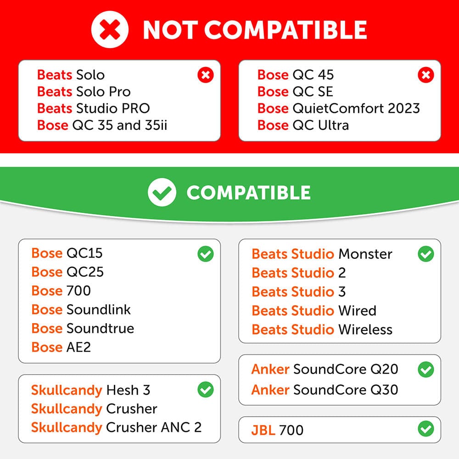Click Skullcandy Crusher ANC 2 entry
The height and width of the screenshot is (459, 459).
point(116,427)
